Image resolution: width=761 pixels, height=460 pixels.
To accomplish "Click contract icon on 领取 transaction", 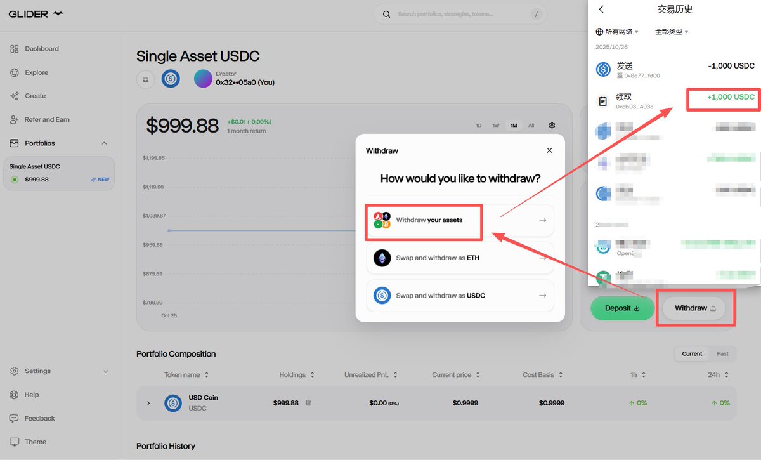I will [603, 101].
